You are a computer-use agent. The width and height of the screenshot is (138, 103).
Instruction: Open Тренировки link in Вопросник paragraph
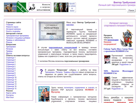(50, 72)
